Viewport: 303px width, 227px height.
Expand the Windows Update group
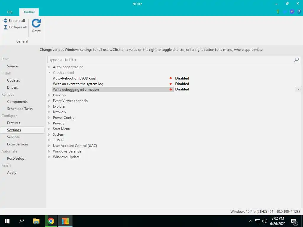coord(49,157)
